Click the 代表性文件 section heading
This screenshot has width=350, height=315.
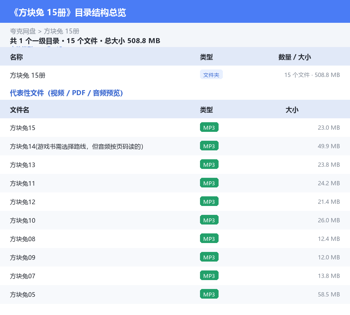click(66, 93)
